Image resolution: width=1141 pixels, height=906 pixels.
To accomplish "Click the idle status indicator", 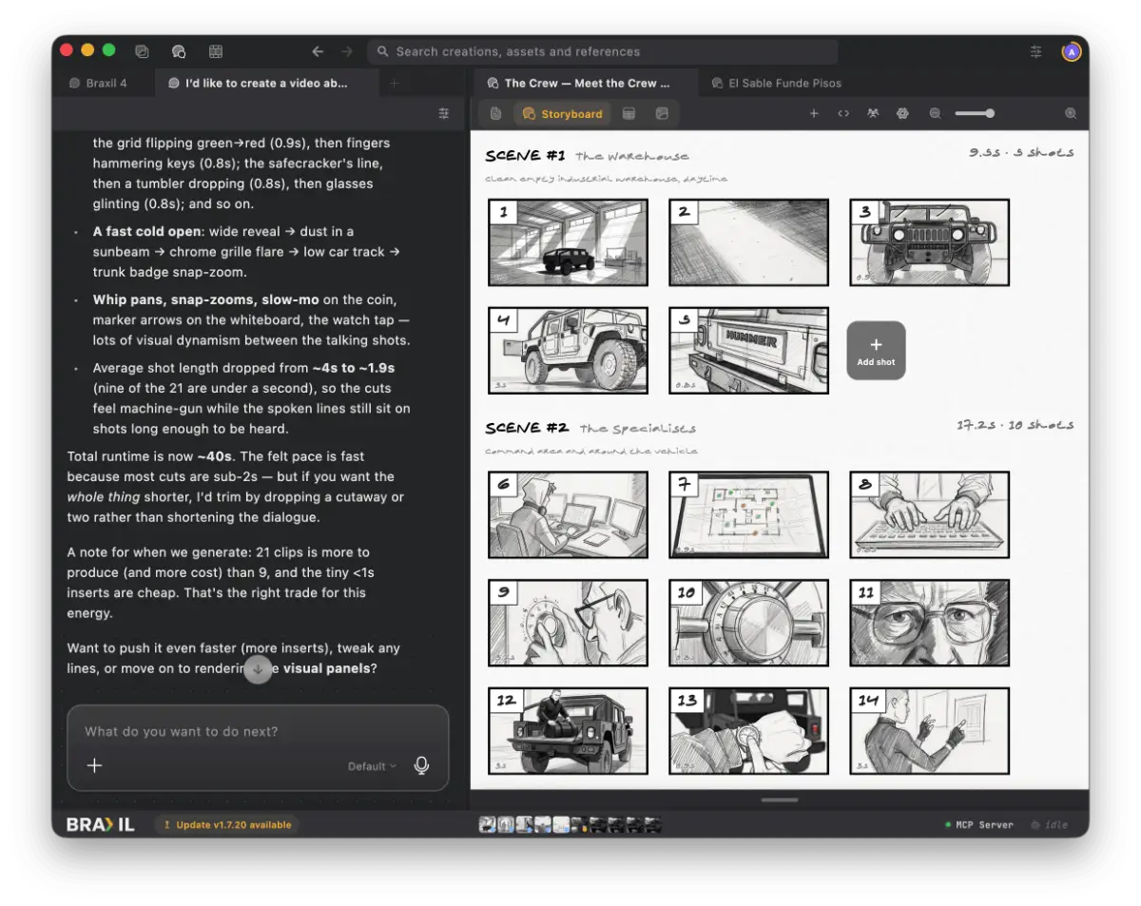I will click(x=1049, y=824).
